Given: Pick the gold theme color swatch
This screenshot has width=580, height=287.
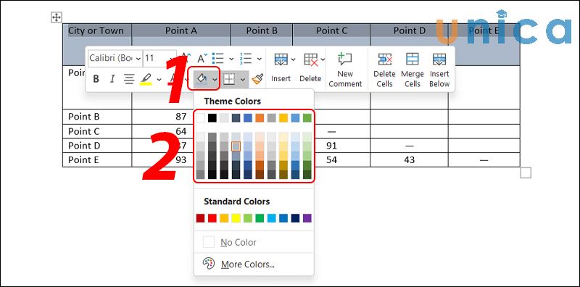Looking at the screenshot, I should [x=283, y=118].
